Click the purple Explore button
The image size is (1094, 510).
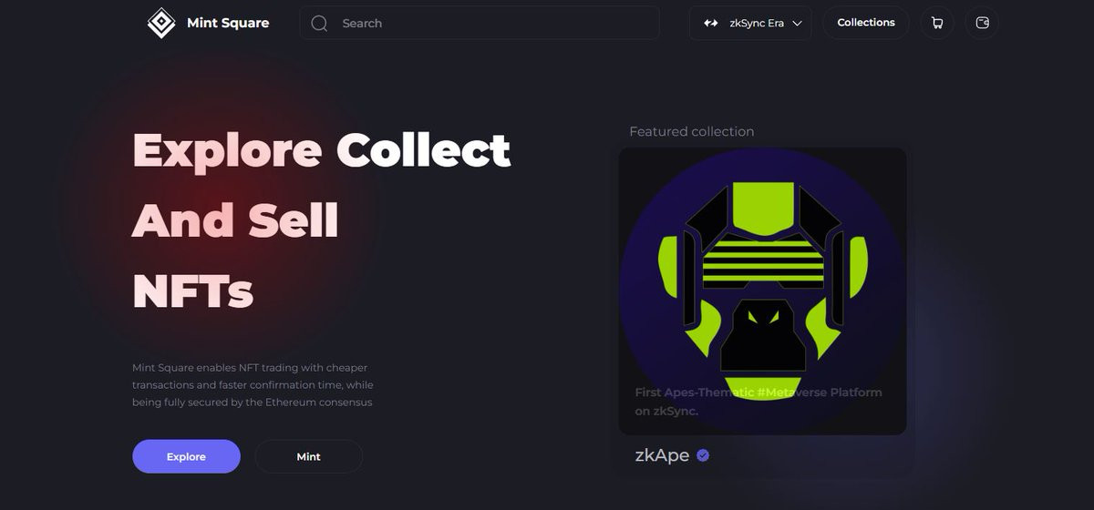coord(186,456)
